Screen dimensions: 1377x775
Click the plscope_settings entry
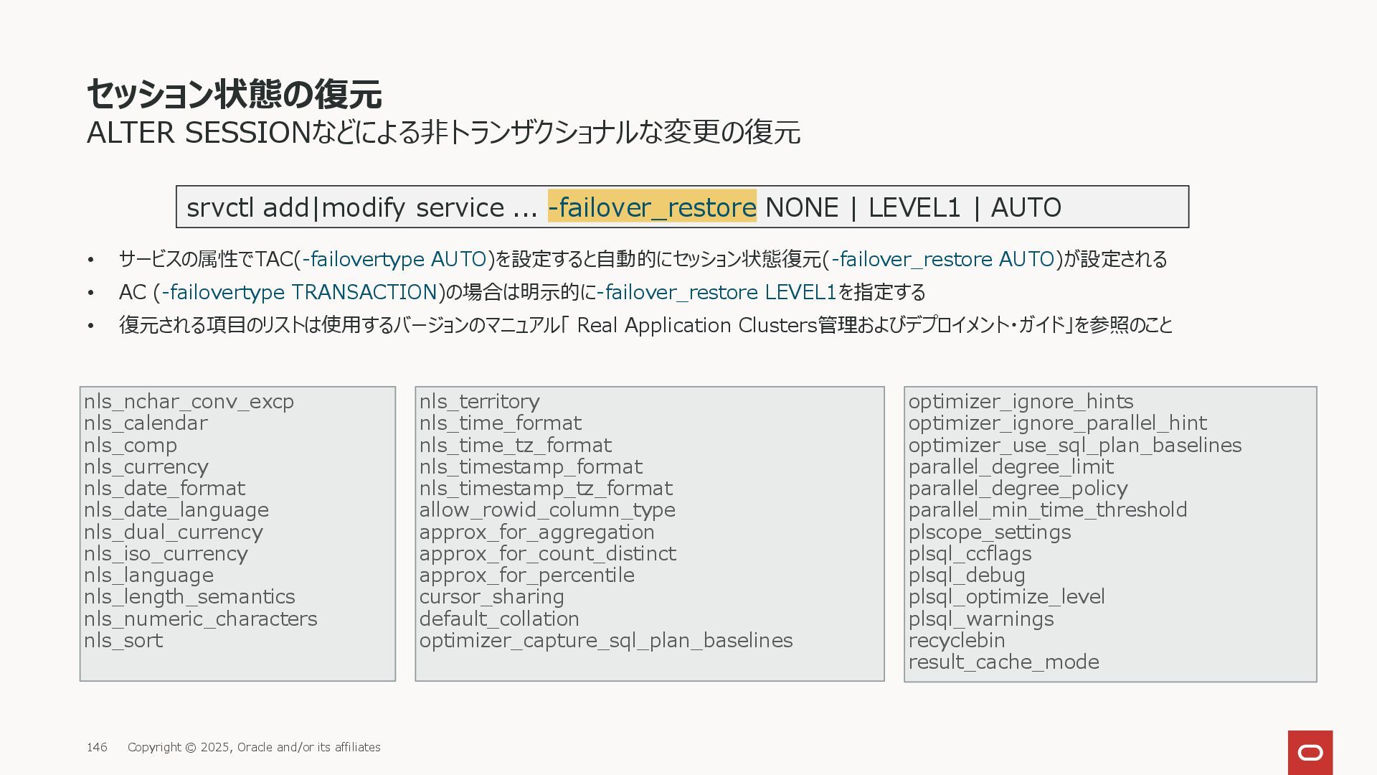coord(990,532)
